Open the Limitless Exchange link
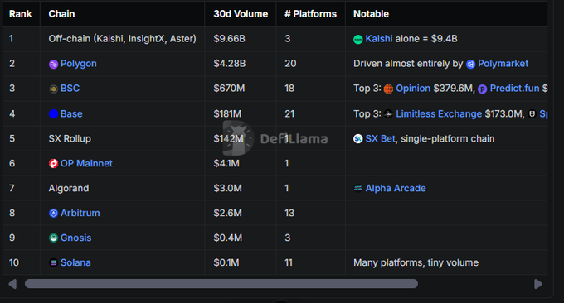The height and width of the screenshot is (303, 564). [x=439, y=113]
